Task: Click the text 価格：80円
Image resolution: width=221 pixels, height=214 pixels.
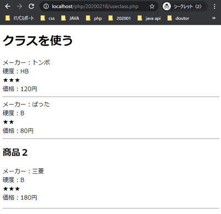Action: click(x=18, y=131)
